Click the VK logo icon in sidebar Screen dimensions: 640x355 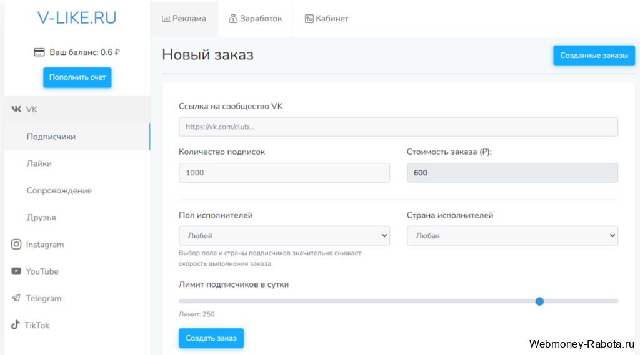[16, 109]
